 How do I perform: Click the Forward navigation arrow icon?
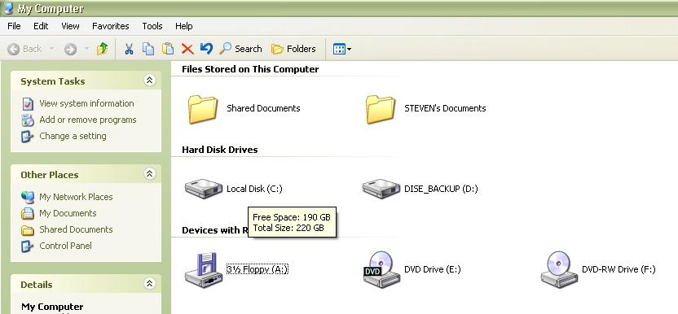[70, 50]
